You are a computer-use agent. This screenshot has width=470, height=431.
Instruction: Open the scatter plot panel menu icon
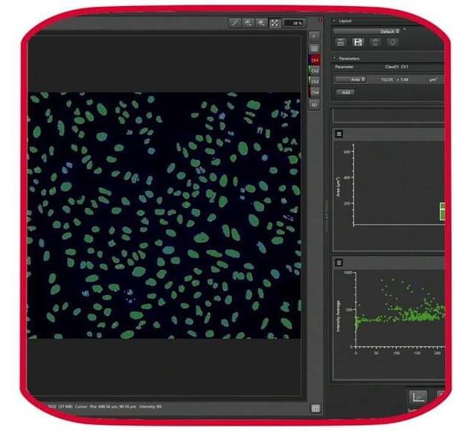click(339, 263)
